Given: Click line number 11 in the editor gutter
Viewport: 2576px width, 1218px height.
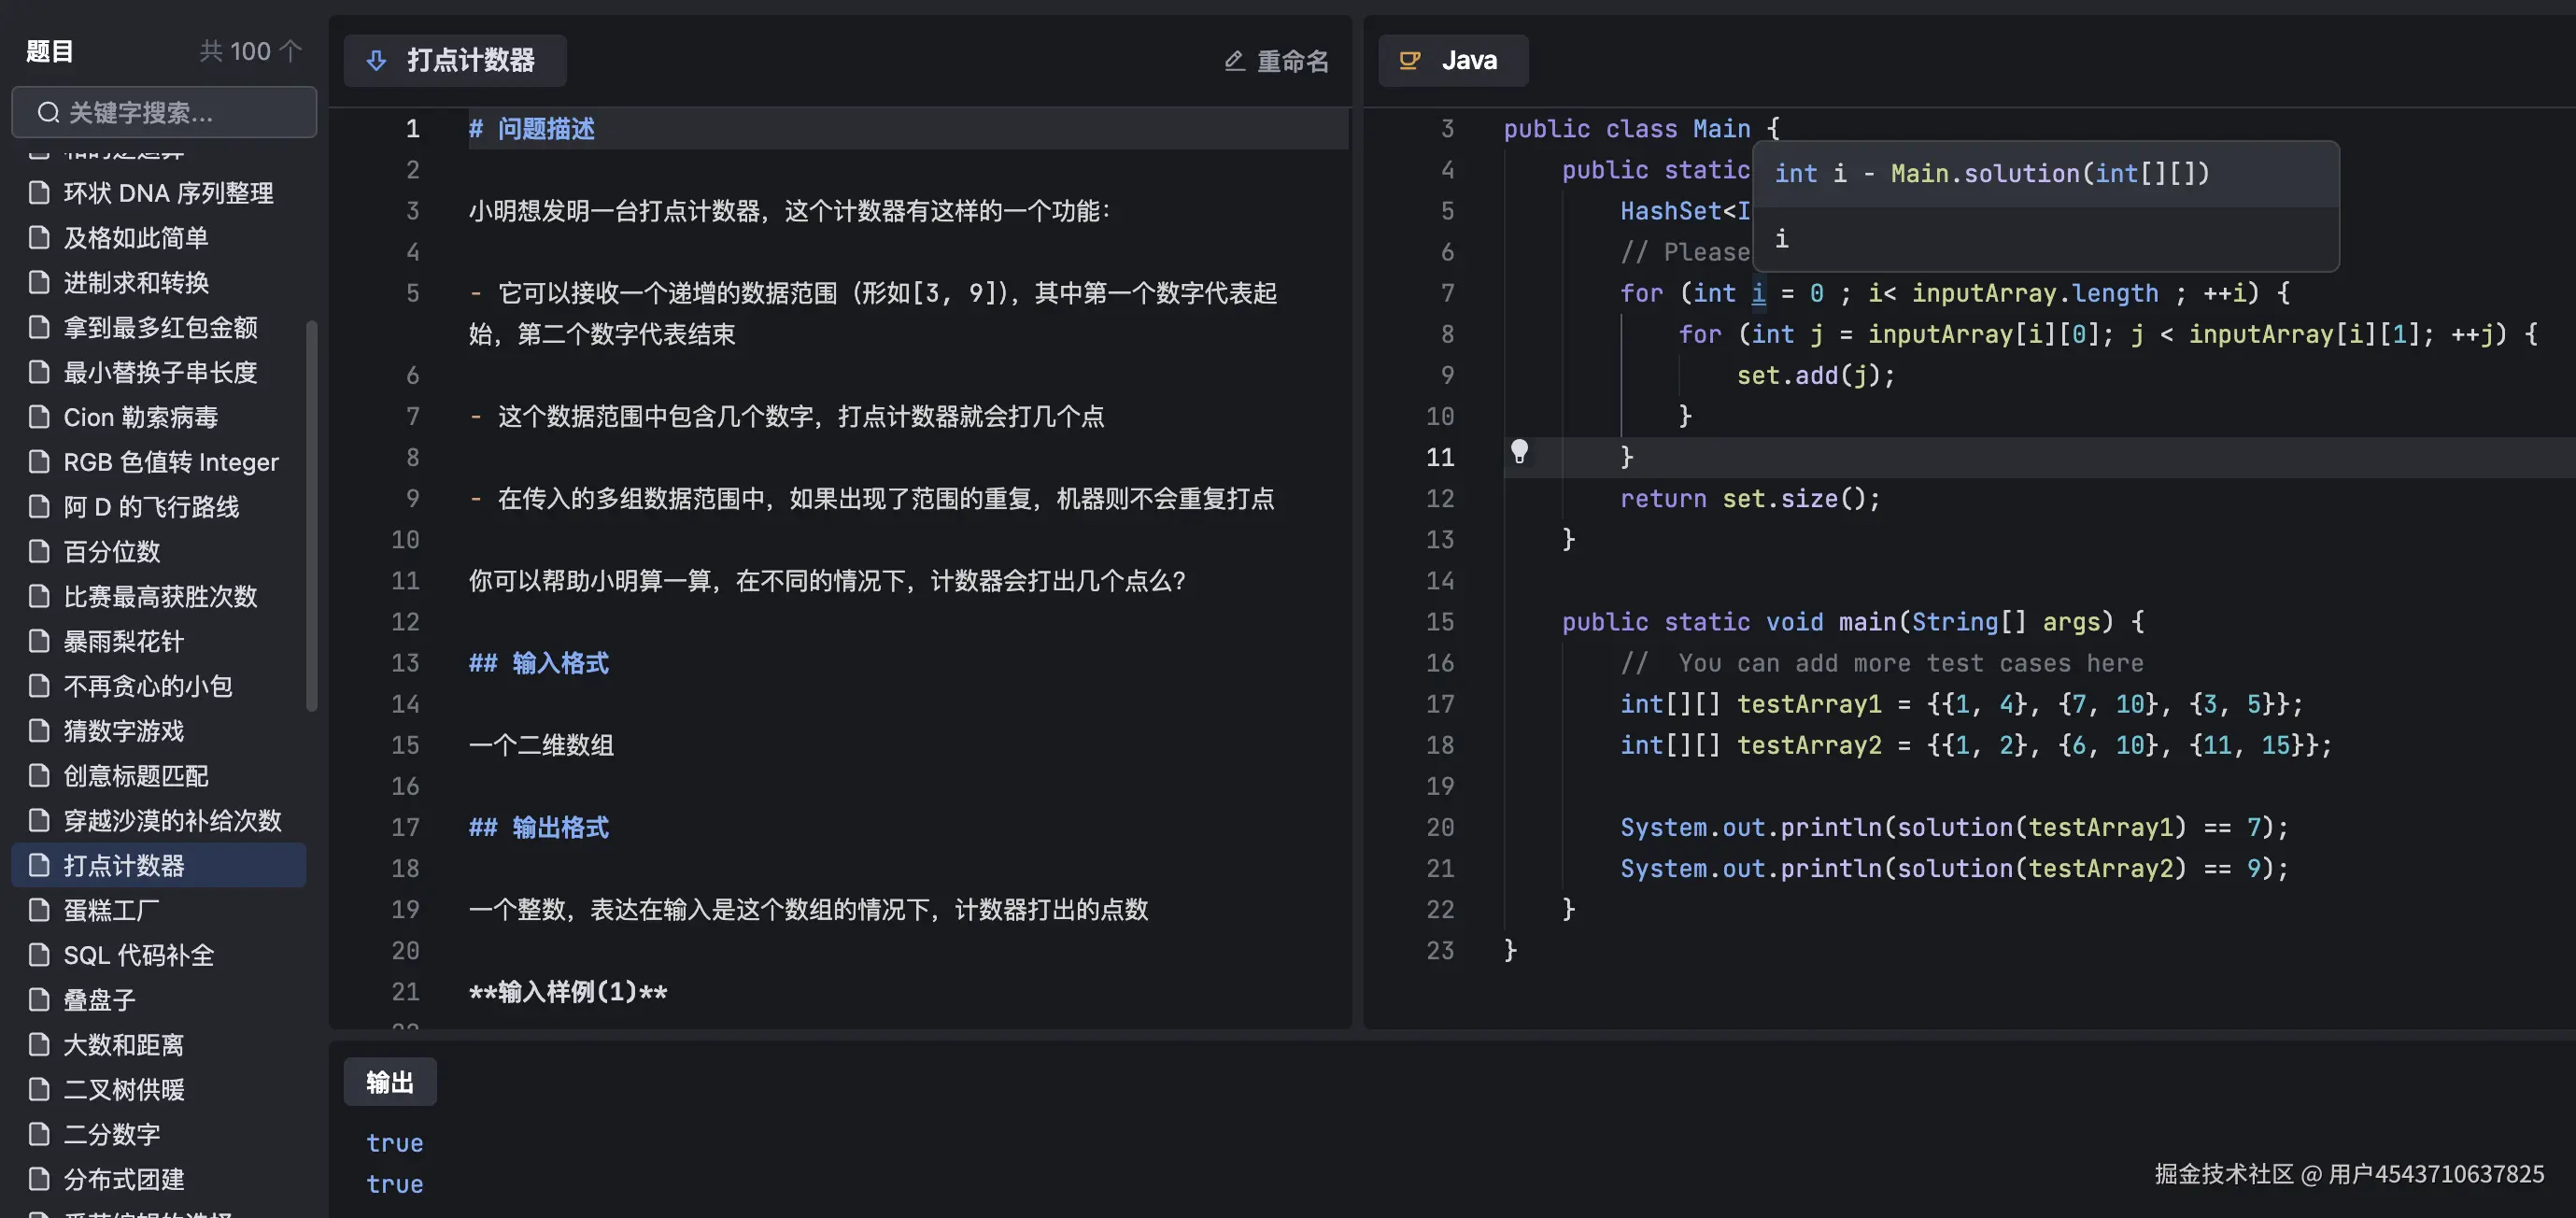Looking at the screenshot, I should [x=1440, y=457].
